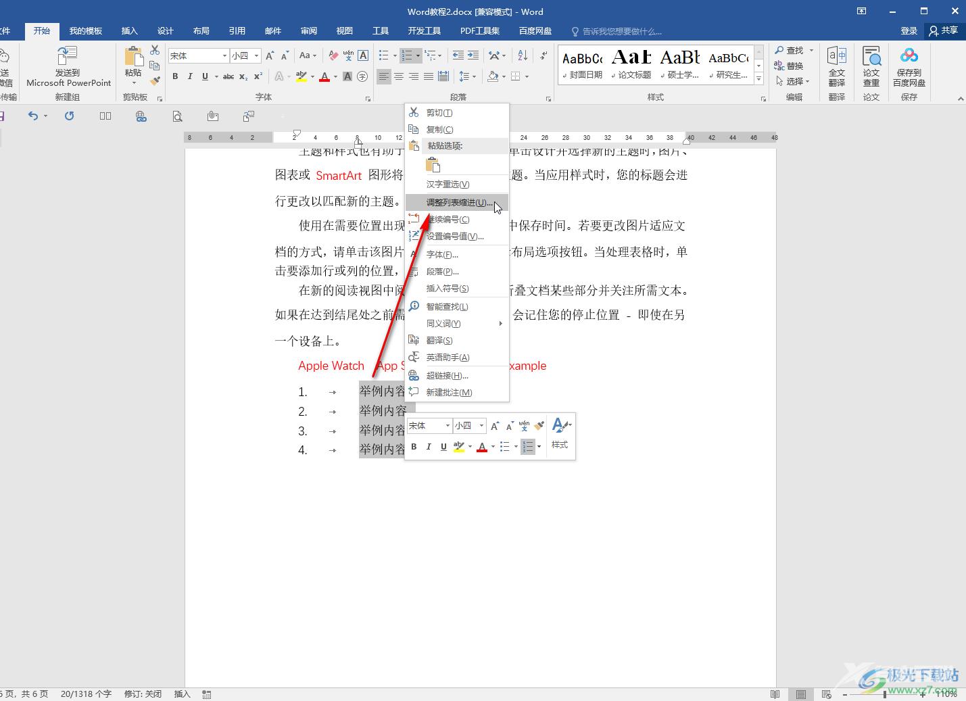This screenshot has height=701, width=966.
Task: Expand the Styles gallery more arrow
Action: (x=759, y=80)
